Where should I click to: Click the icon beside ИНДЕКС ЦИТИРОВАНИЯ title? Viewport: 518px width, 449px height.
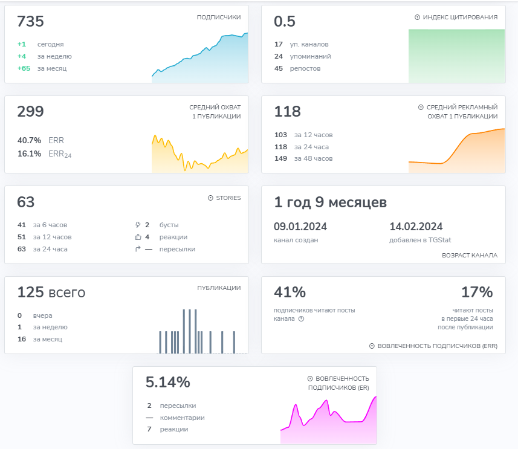(x=417, y=18)
